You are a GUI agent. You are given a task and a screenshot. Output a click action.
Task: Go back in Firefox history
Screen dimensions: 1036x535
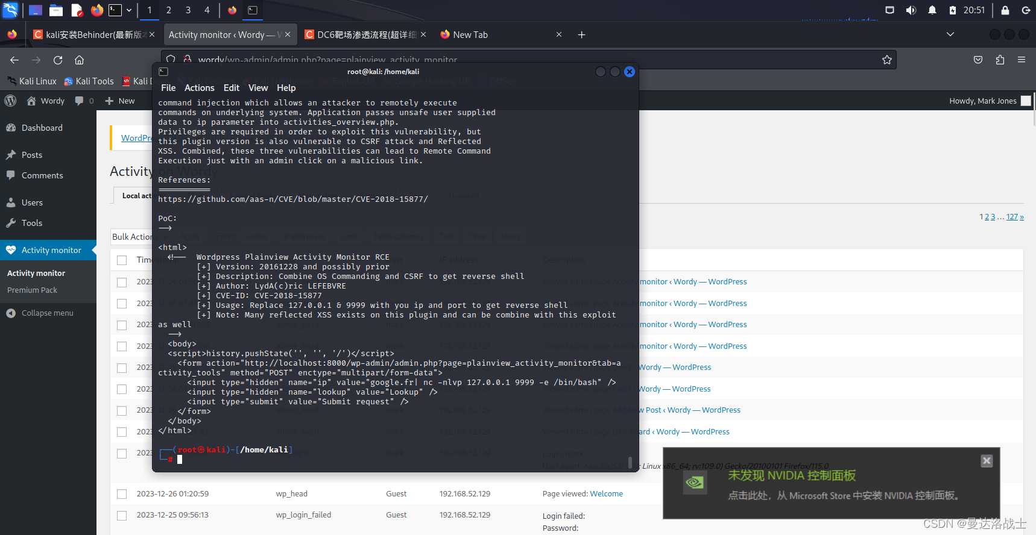point(14,60)
